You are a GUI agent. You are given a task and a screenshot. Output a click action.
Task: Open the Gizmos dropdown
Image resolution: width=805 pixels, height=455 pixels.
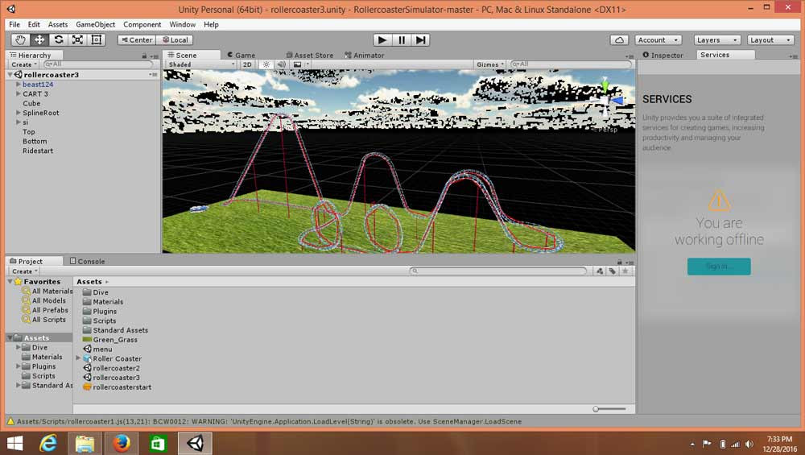pos(490,64)
